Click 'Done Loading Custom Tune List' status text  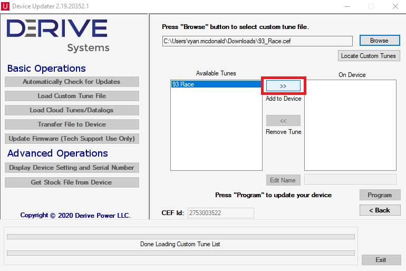(x=180, y=244)
